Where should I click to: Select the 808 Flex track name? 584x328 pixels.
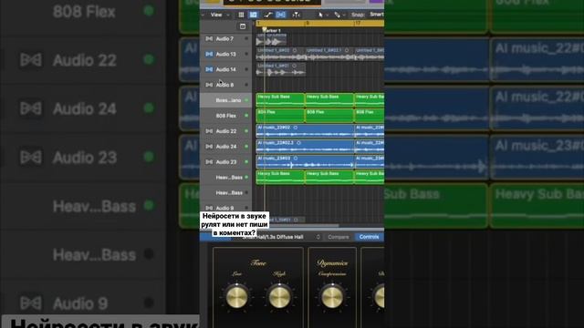pyautogui.click(x=226, y=116)
